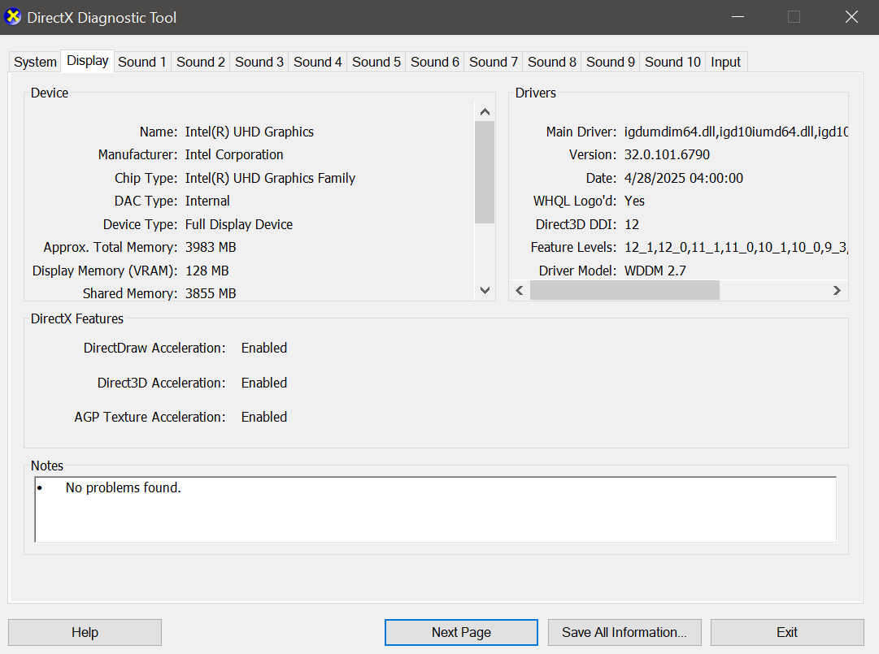Click the DAC Type value 'Internal'
The width and height of the screenshot is (879, 654).
207,201
